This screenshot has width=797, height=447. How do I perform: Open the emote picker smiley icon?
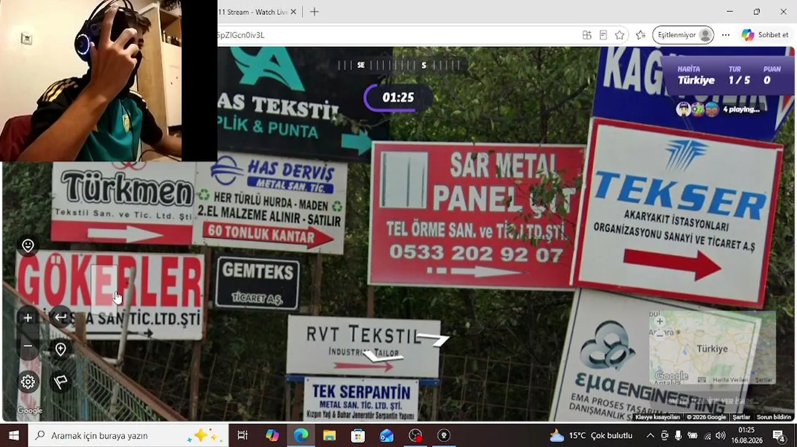point(28,246)
